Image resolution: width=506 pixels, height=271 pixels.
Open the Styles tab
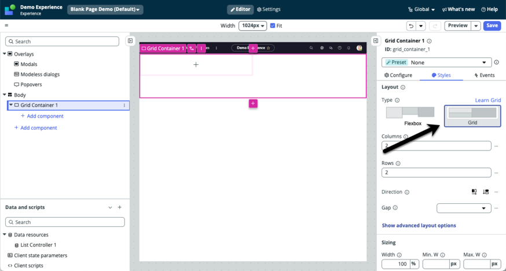441,75
